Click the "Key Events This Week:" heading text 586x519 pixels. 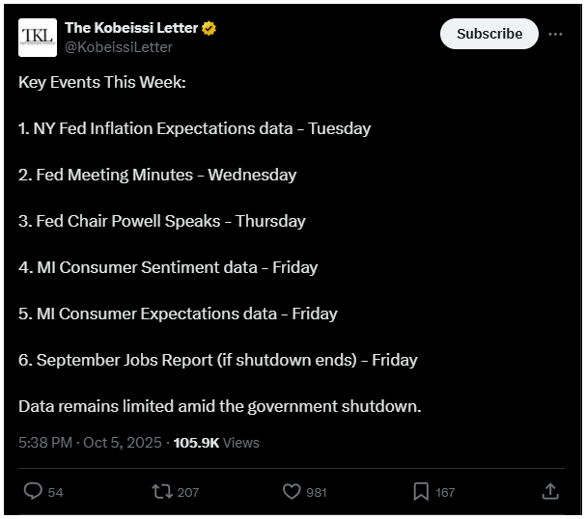point(101,82)
